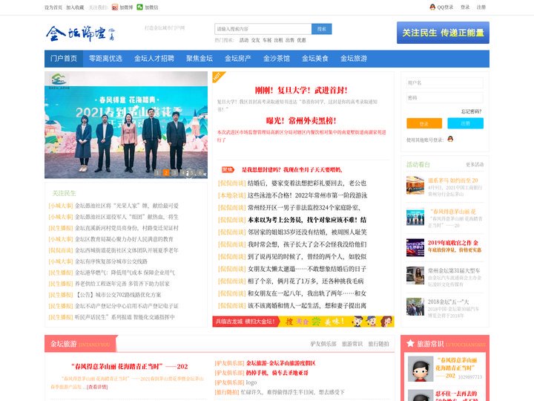Screen dimensions: 534x401
Task: Open news 【公告】城市公交702路线路优化方案
Action: pyautogui.click(x=118, y=295)
